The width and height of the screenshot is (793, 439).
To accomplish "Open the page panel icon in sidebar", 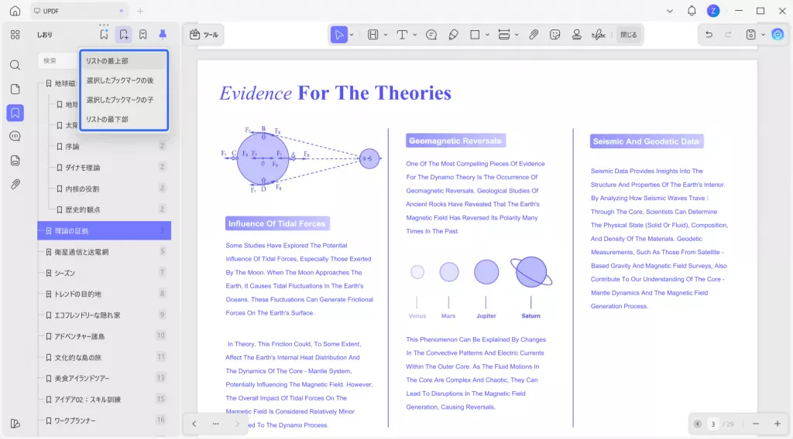I will coord(15,90).
